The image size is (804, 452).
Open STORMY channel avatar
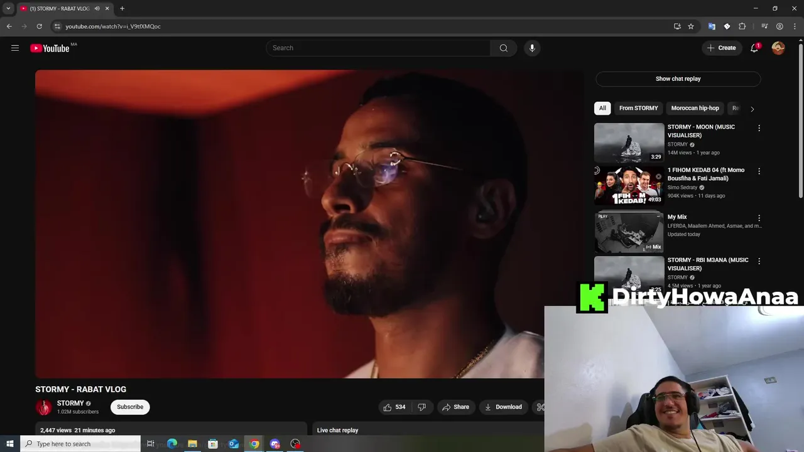point(43,407)
